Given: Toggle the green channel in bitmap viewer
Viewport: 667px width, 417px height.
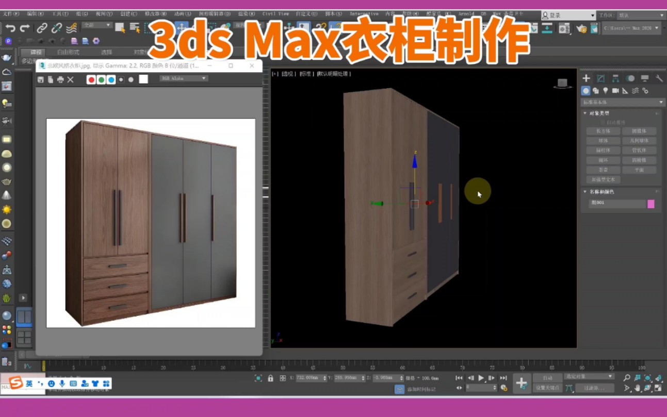Looking at the screenshot, I should 101,79.
